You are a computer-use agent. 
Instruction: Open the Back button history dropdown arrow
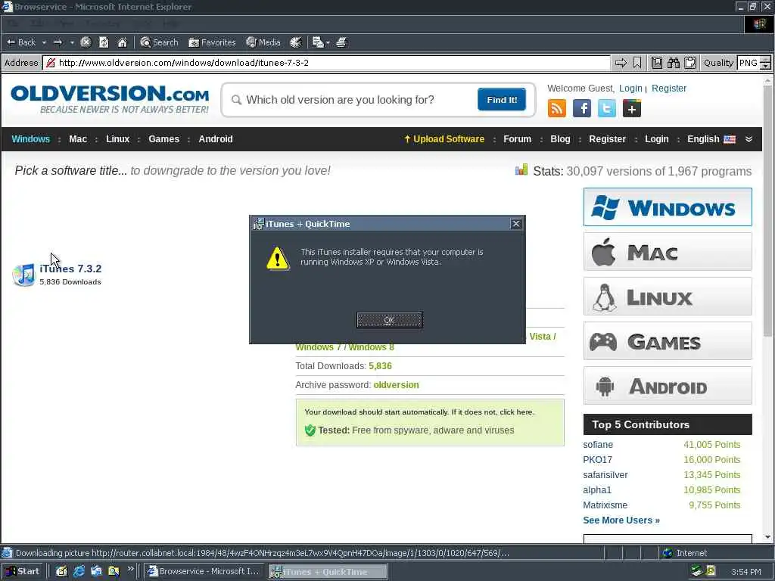44,42
